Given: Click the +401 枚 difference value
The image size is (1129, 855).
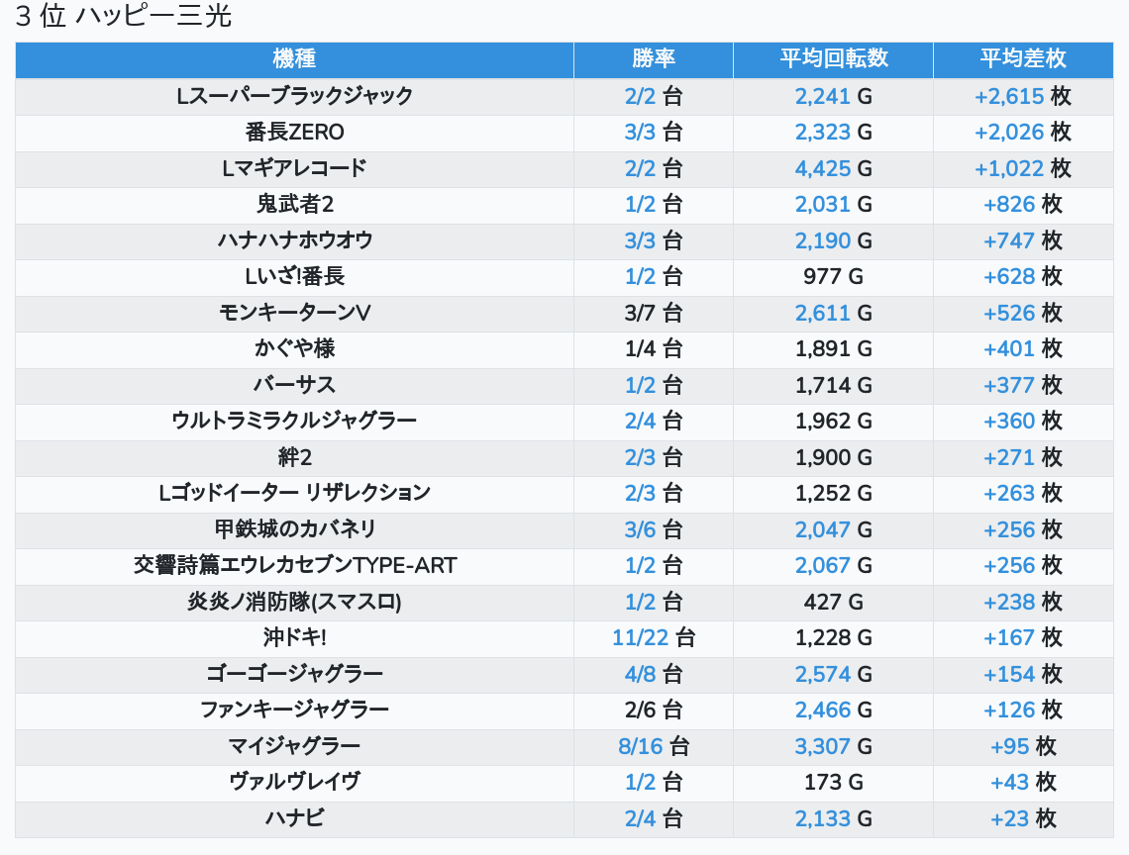Looking at the screenshot, I should [1022, 349].
